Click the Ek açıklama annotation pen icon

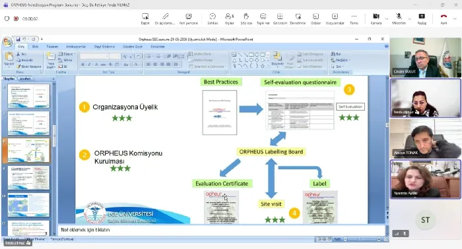point(165,16)
